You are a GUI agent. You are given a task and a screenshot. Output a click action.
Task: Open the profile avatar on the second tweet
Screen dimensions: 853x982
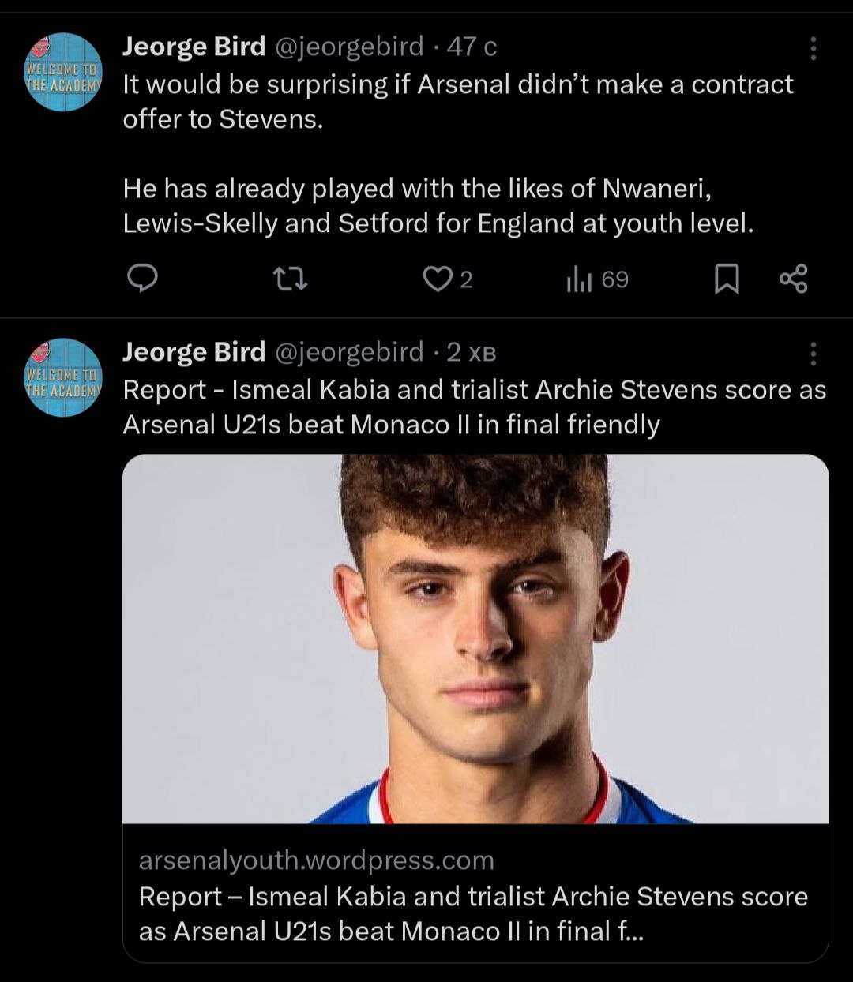63,377
